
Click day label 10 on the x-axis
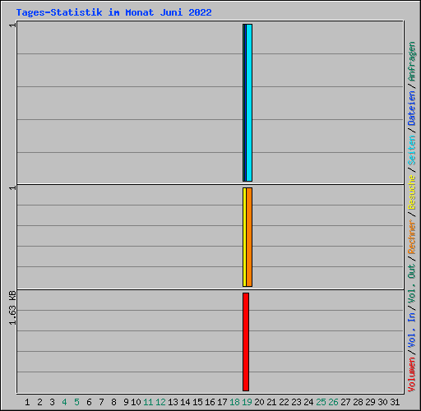136,402
